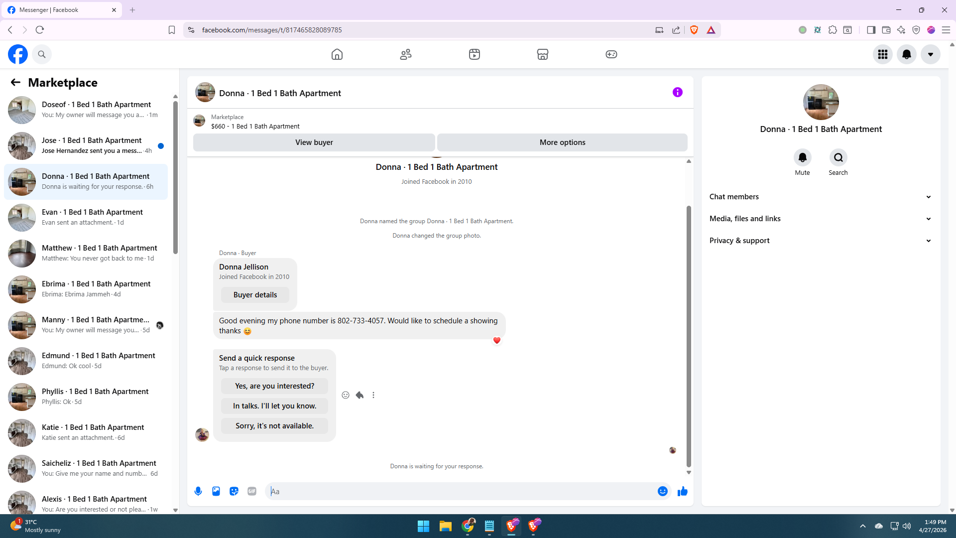Reply to the quick response message
This screenshot has width=956, height=538.
(359, 395)
